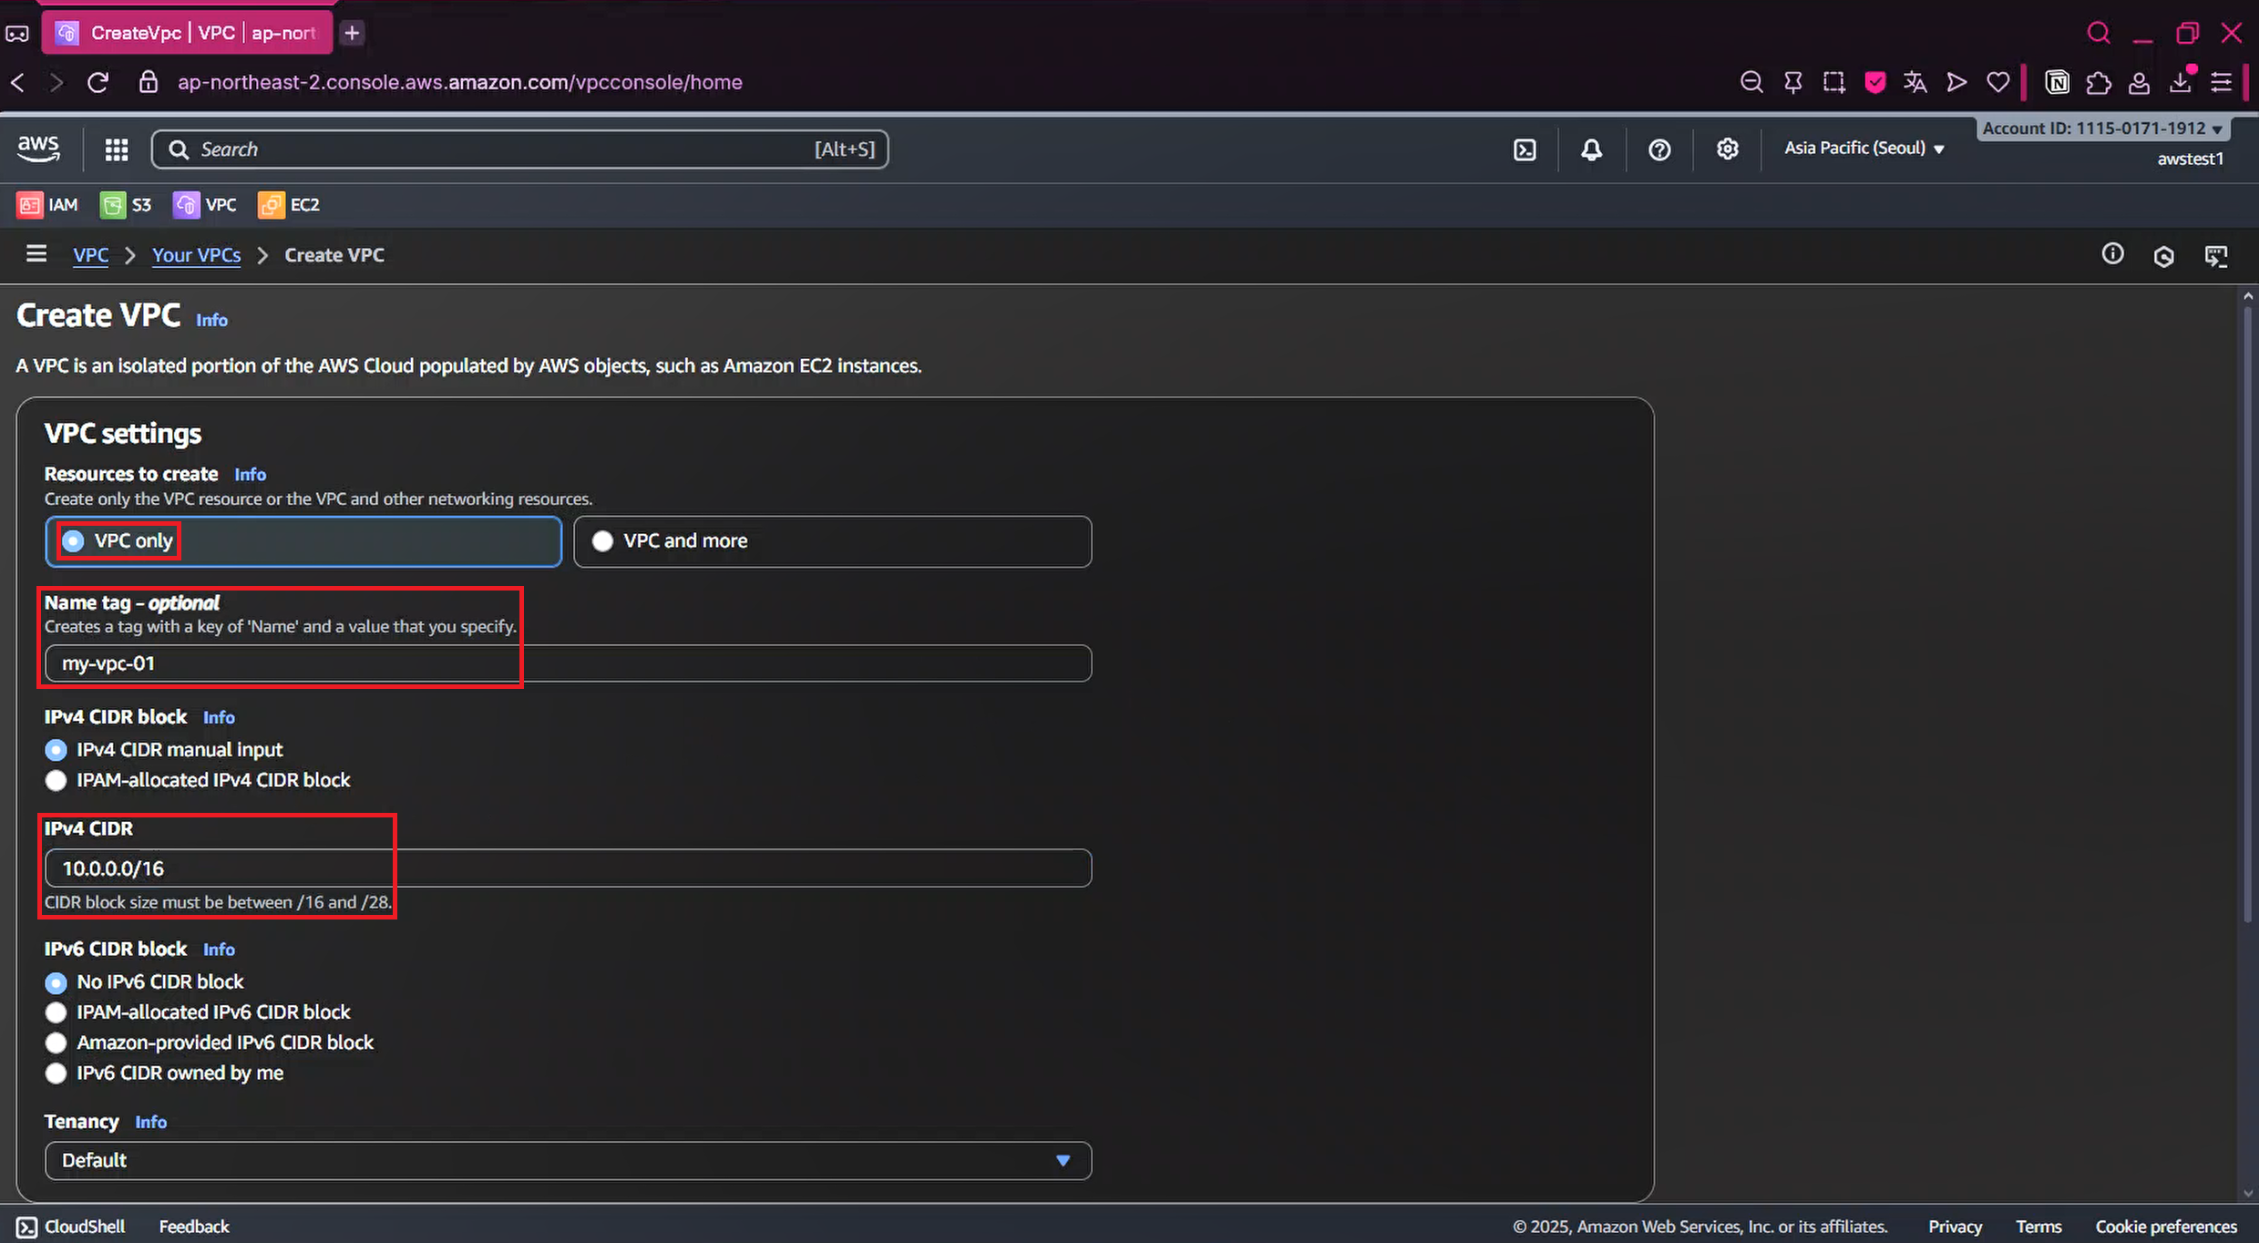Choose IPAM-allocated IPv4 CIDR block
Screen dimensions: 2259x1243
pos(56,781)
